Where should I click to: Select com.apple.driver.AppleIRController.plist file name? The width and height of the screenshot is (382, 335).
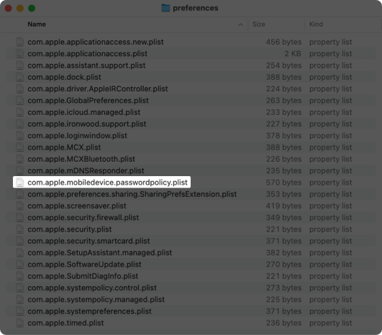coord(98,88)
